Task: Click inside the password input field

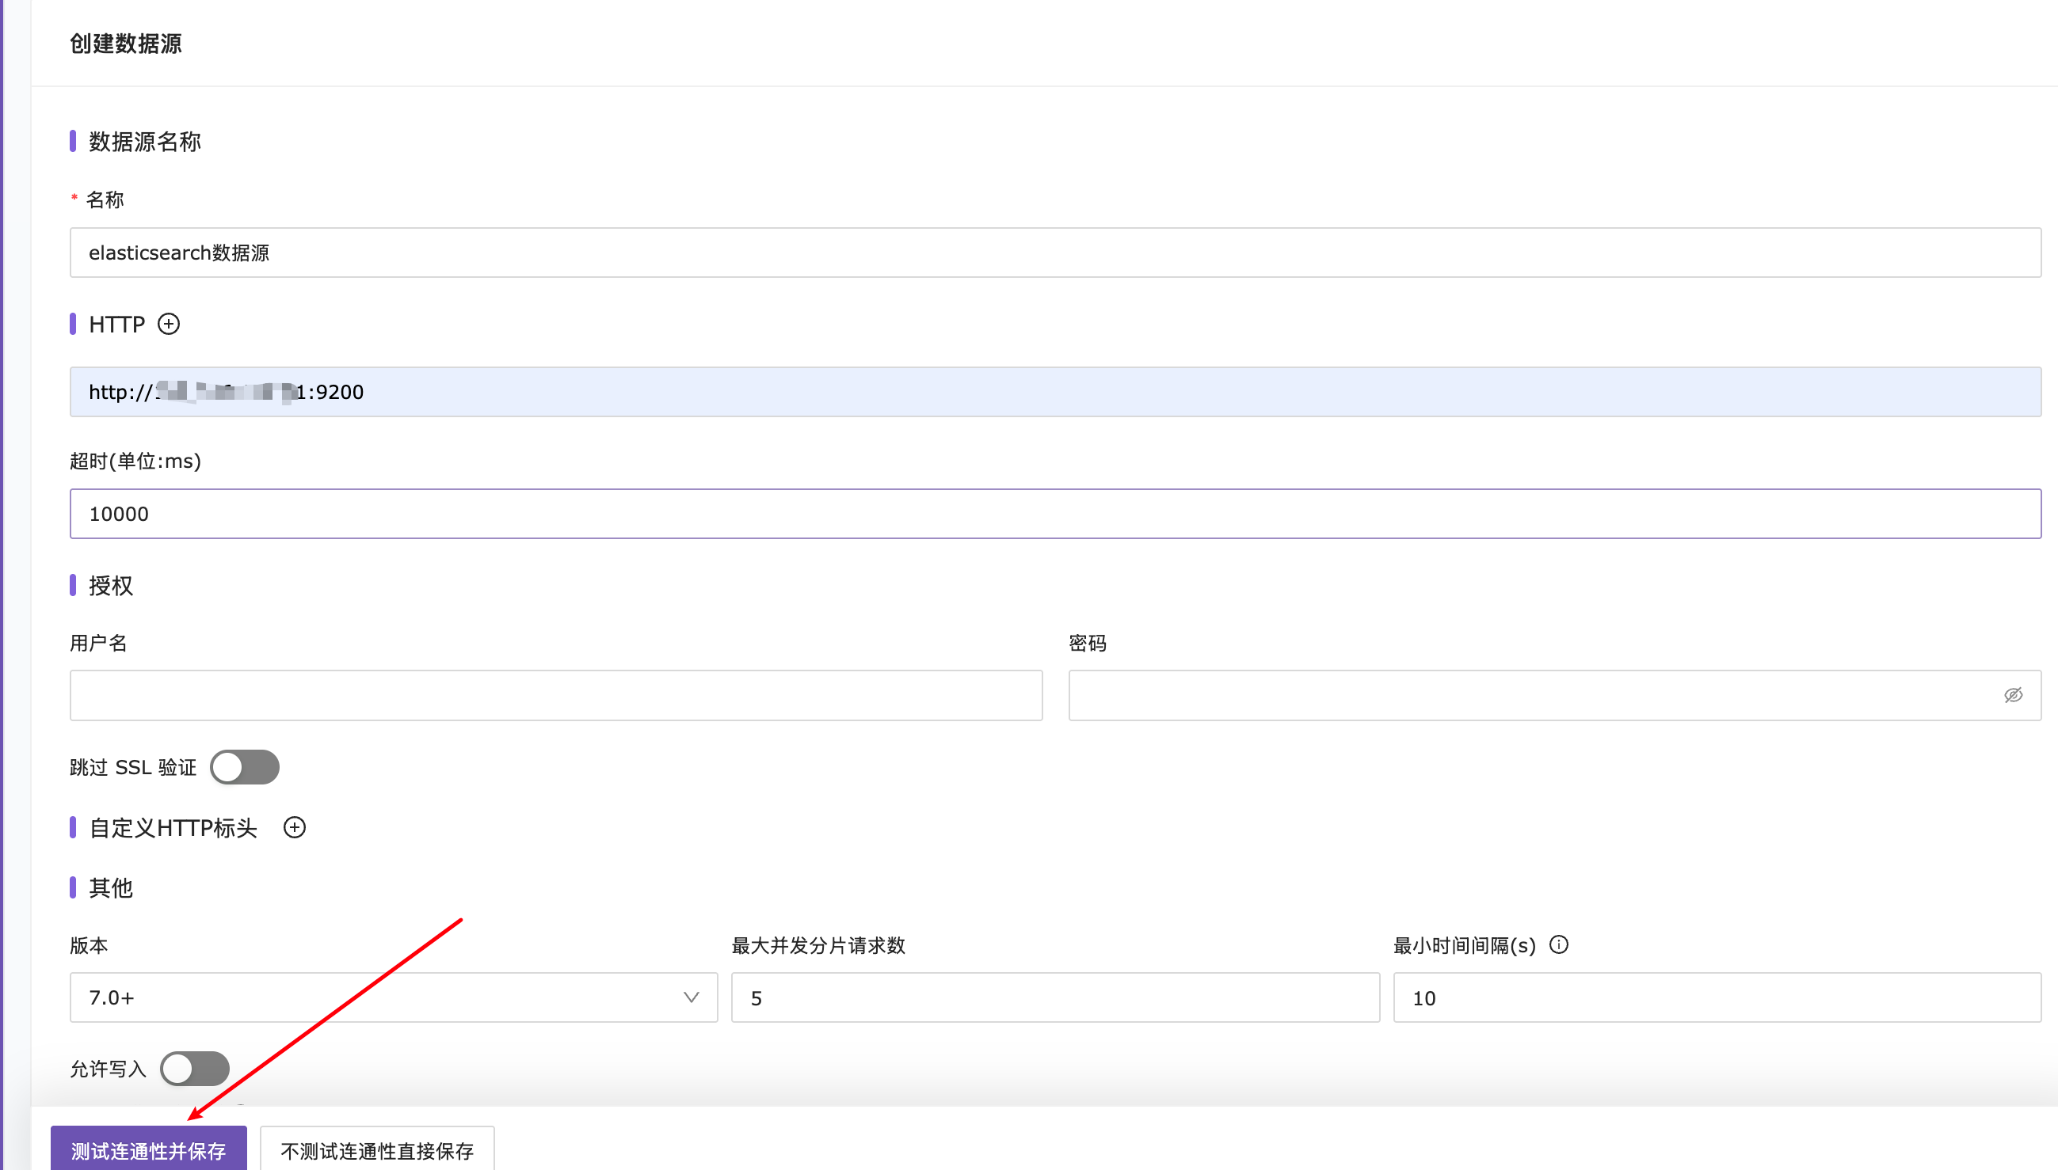Action: pos(1527,695)
